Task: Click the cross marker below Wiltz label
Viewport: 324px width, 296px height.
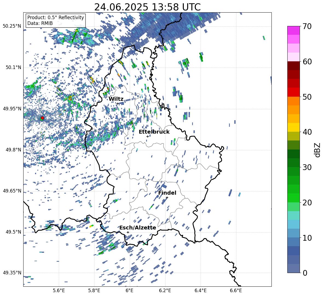Action: pos(117,104)
